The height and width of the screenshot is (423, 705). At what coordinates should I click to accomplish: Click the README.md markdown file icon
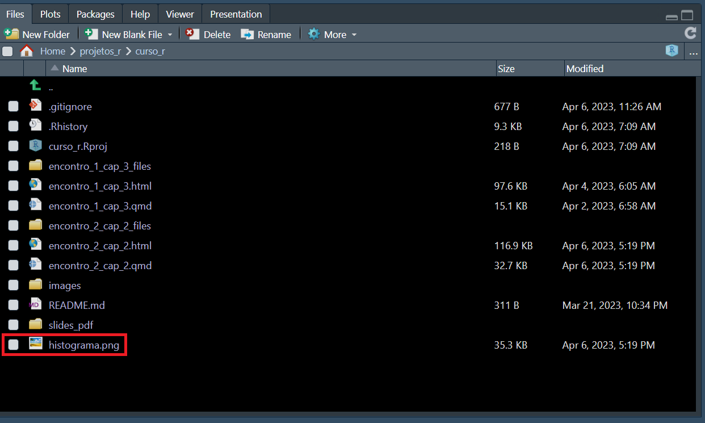click(x=35, y=305)
